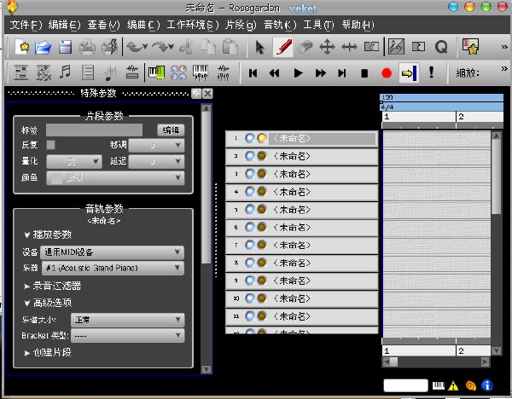Open the 片段(g) menu

tap(241, 25)
